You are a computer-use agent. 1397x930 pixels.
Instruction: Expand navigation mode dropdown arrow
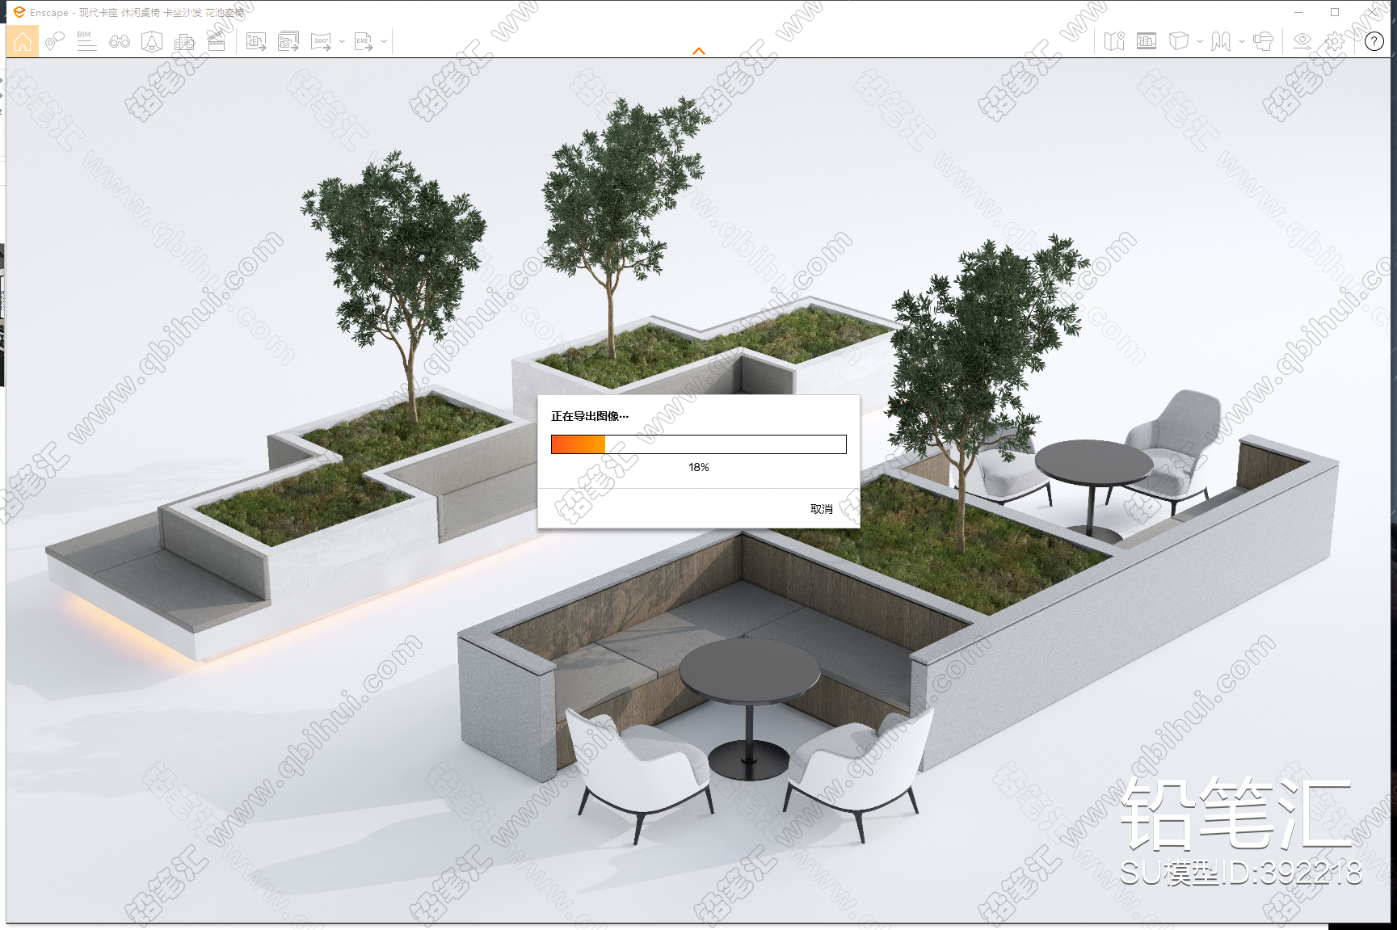click(x=1242, y=41)
